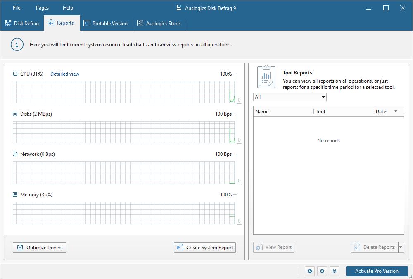Image resolution: width=413 pixels, height=279 pixels.
Task: Open the Pages menu
Action: [42, 8]
